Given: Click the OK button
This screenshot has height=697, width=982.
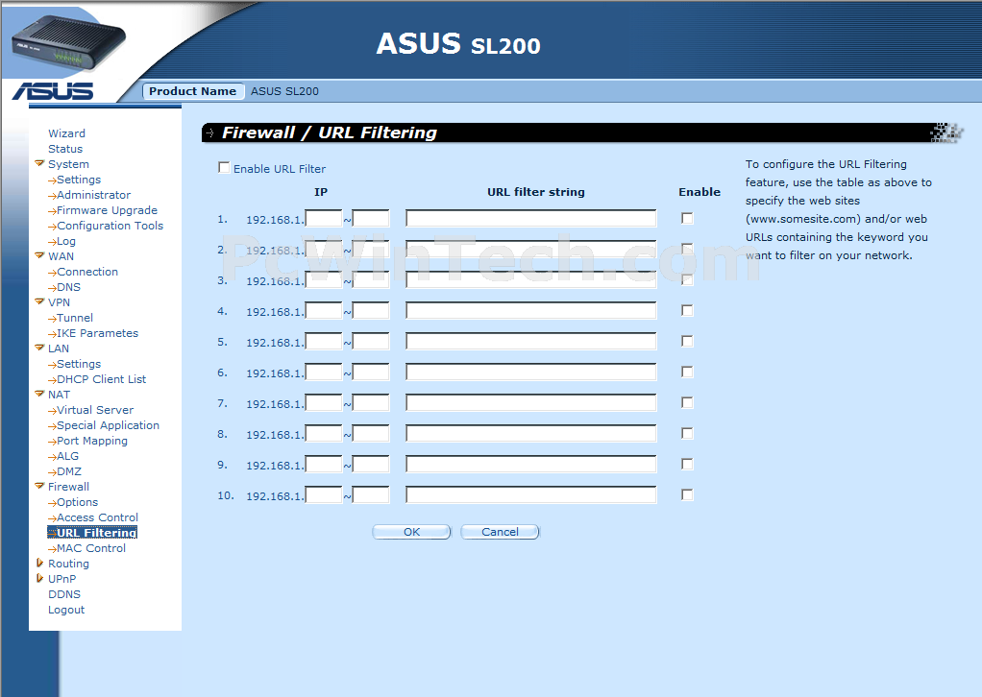Looking at the screenshot, I should click(x=411, y=532).
